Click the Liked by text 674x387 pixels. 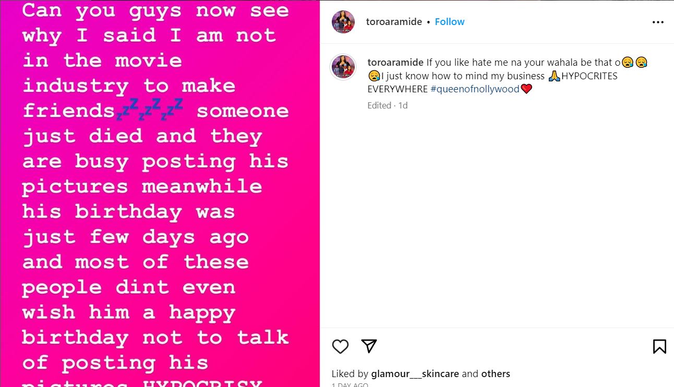pos(350,374)
